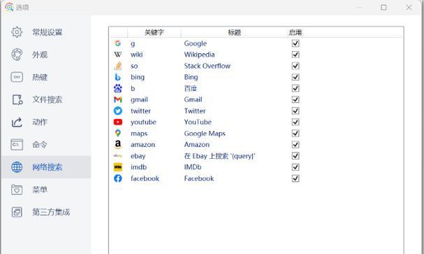This screenshot has width=424, height=254.
Task: Select the keyword 'imdb'
Action: click(138, 167)
